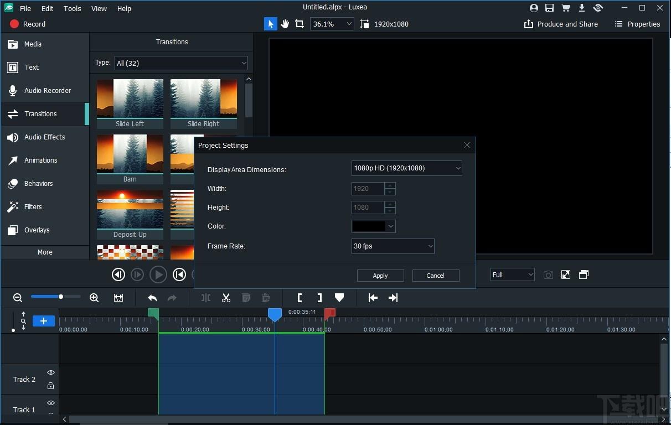Jump to selection end
Screen dimensions: 671x425
(393, 298)
